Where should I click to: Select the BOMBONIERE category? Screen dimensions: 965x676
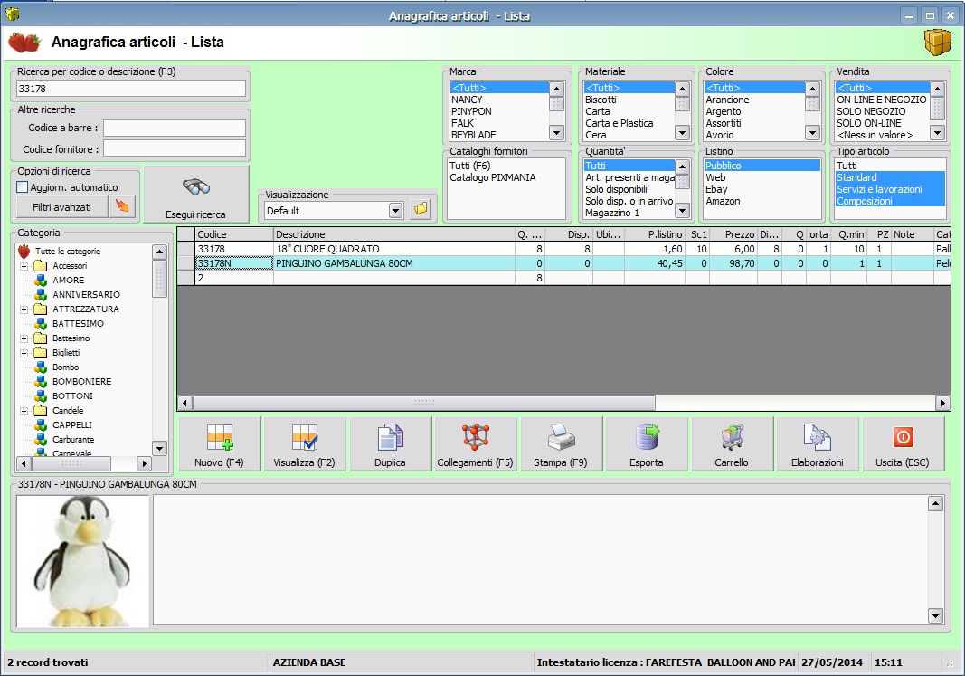tap(81, 382)
